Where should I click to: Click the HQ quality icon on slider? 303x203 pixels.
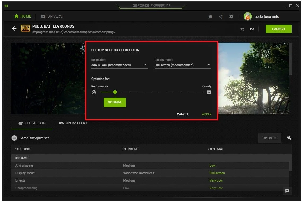tap(209, 92)
